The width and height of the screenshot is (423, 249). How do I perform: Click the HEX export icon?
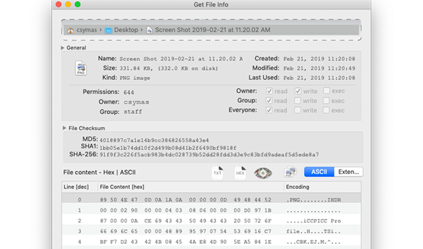(240, 173)
